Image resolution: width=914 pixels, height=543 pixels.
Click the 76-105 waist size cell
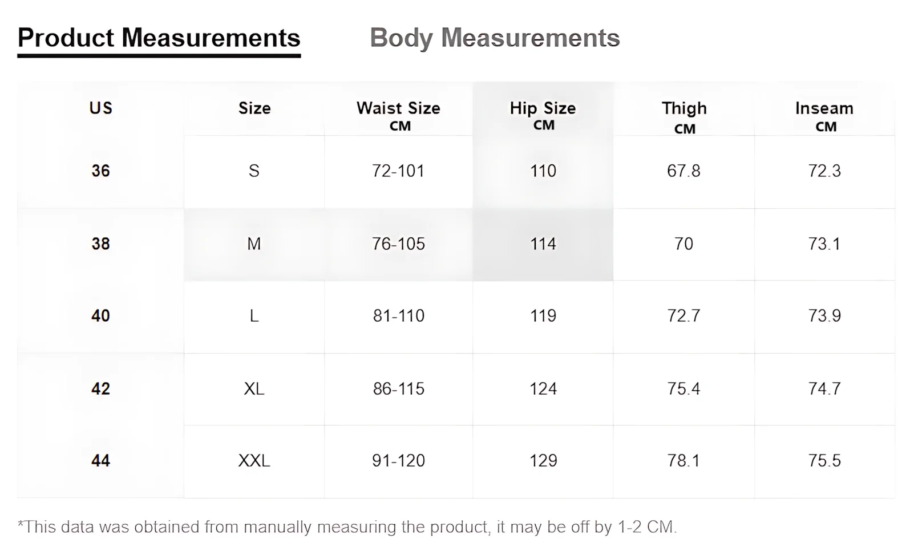click(x=398, y=244)
